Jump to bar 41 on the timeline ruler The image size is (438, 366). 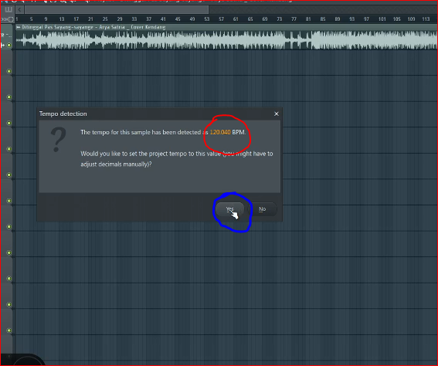(x=164, y=19)
